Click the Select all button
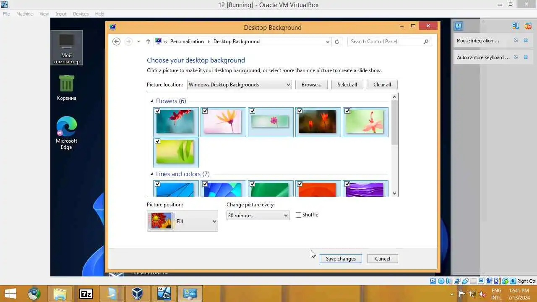This screenshot has height=302, width=537. tap(347, 85)
